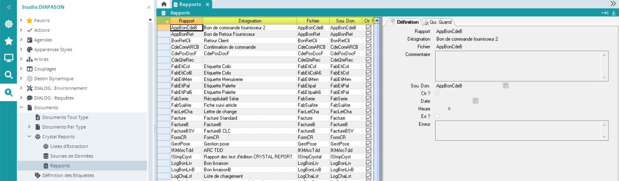Toggle the Ctr checkbox for Facture row
Viewport: 619px width, 181px height.
click(368, 118)
